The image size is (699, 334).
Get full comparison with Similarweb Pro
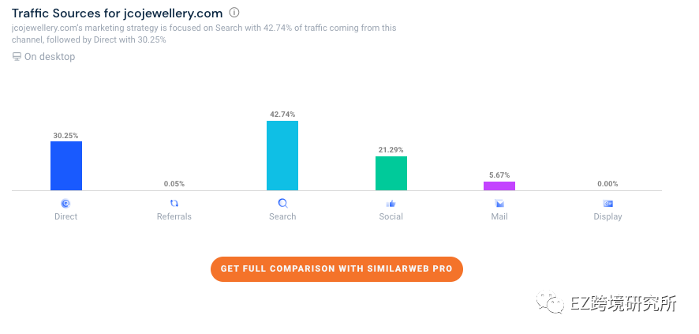point(337,269)
